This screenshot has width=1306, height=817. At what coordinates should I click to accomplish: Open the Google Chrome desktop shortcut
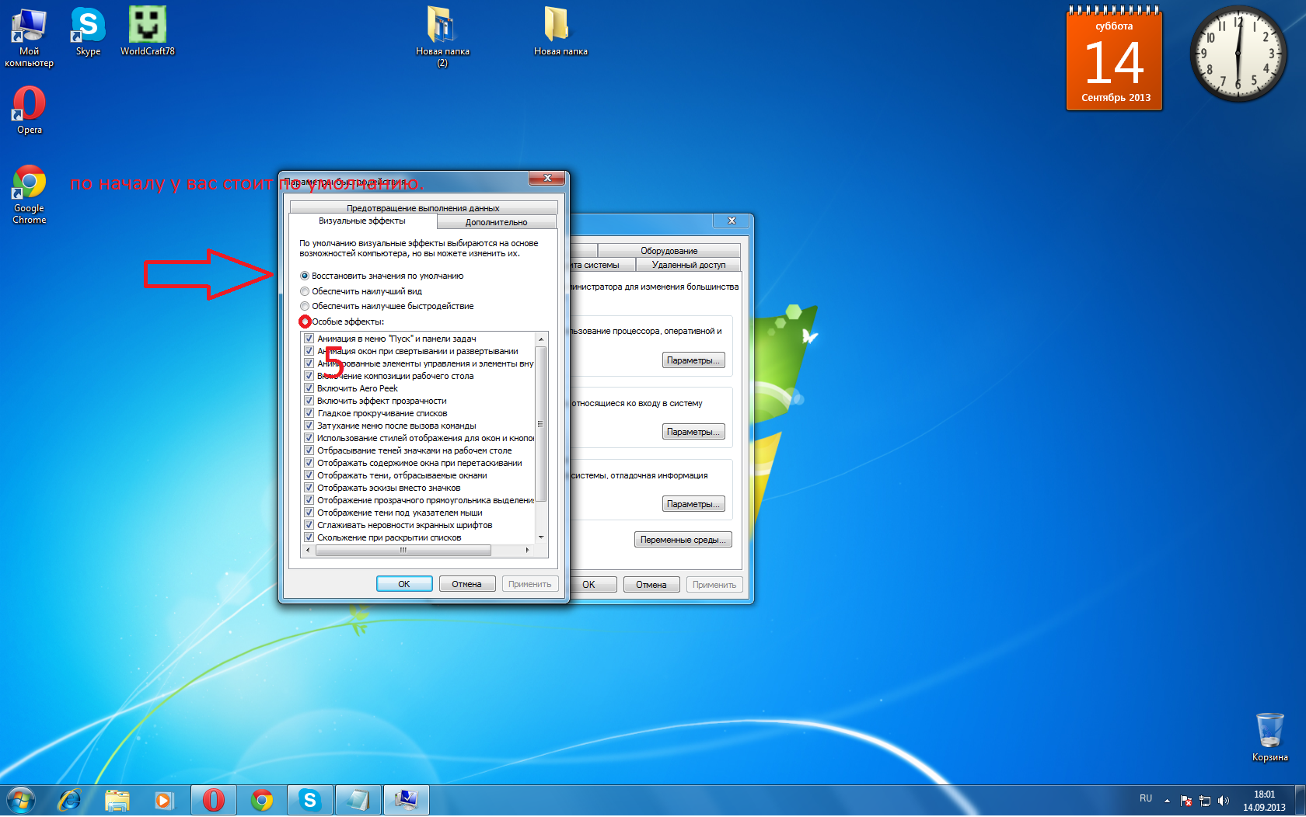coord(30,193)
